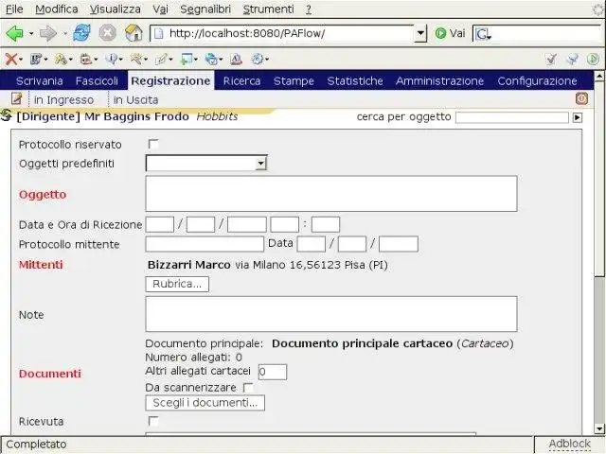
Task: Open the Information bubble toolbar icon
Action: [x=112, y=59]
